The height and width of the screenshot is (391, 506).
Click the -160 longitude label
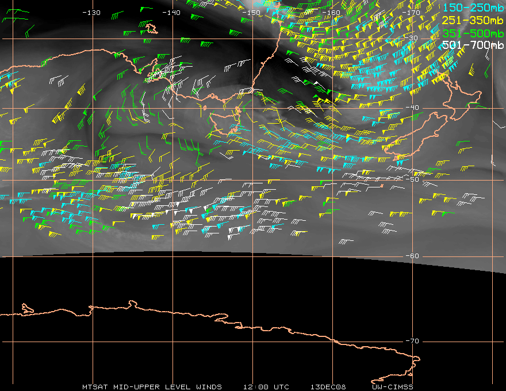331,13
